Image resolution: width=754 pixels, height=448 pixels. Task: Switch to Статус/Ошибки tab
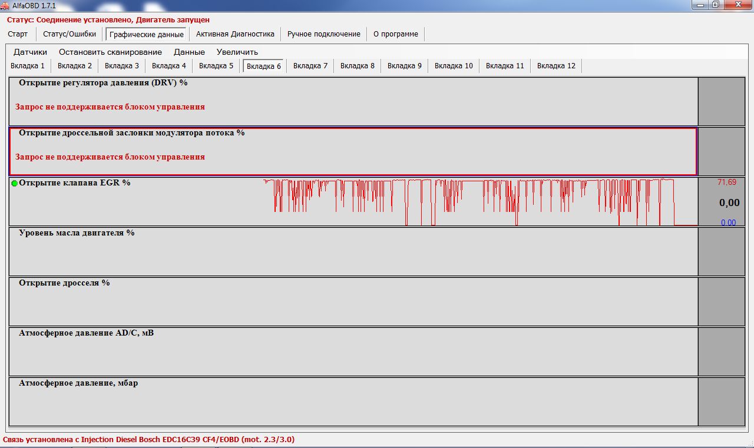[x=70, y=34]
